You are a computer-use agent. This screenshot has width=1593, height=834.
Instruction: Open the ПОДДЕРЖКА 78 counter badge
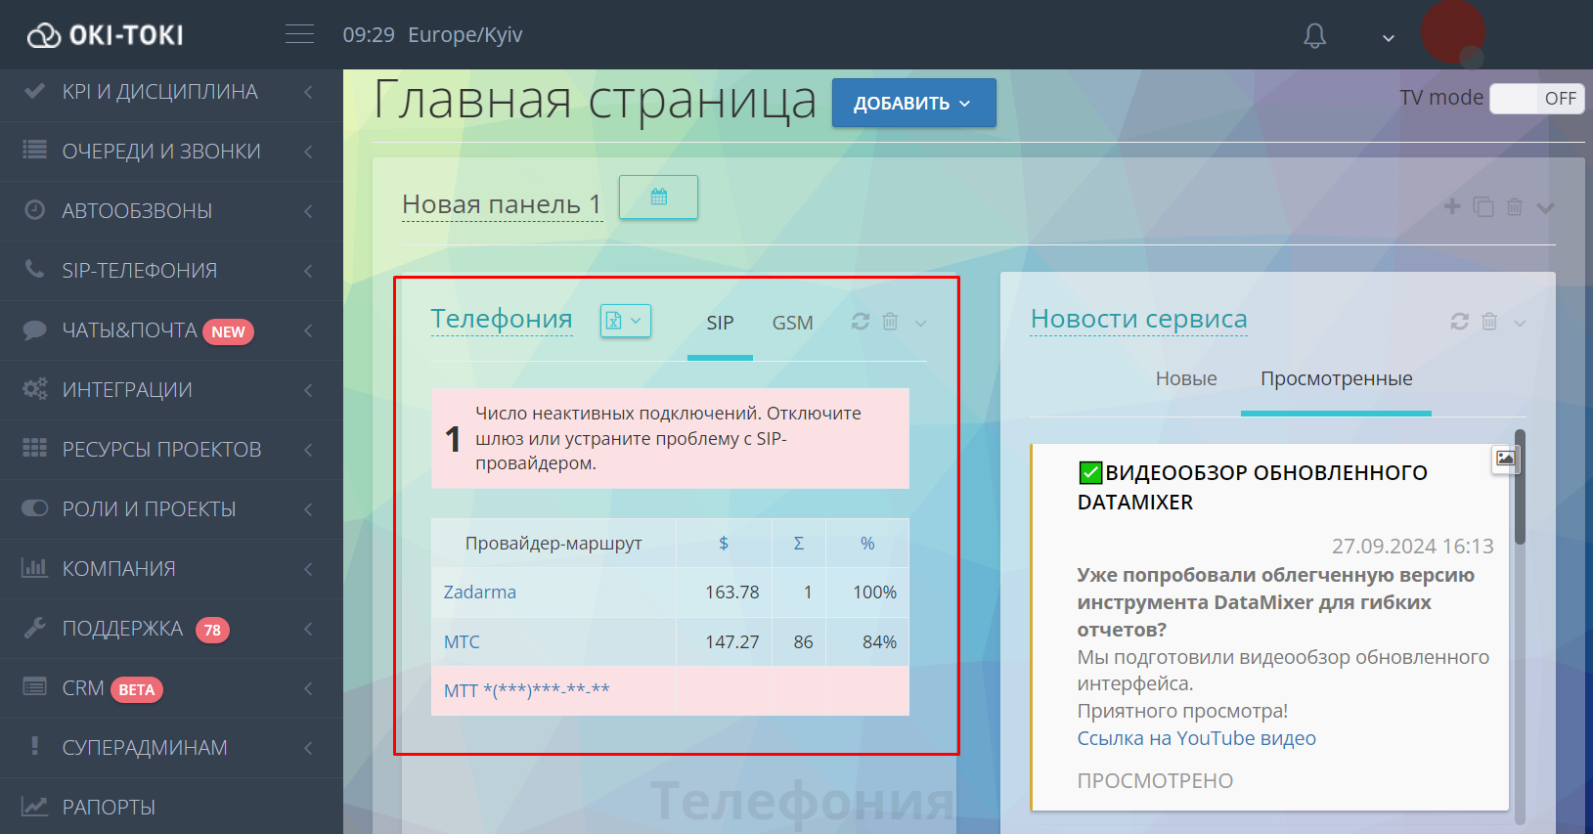click(x=213, y=630)
